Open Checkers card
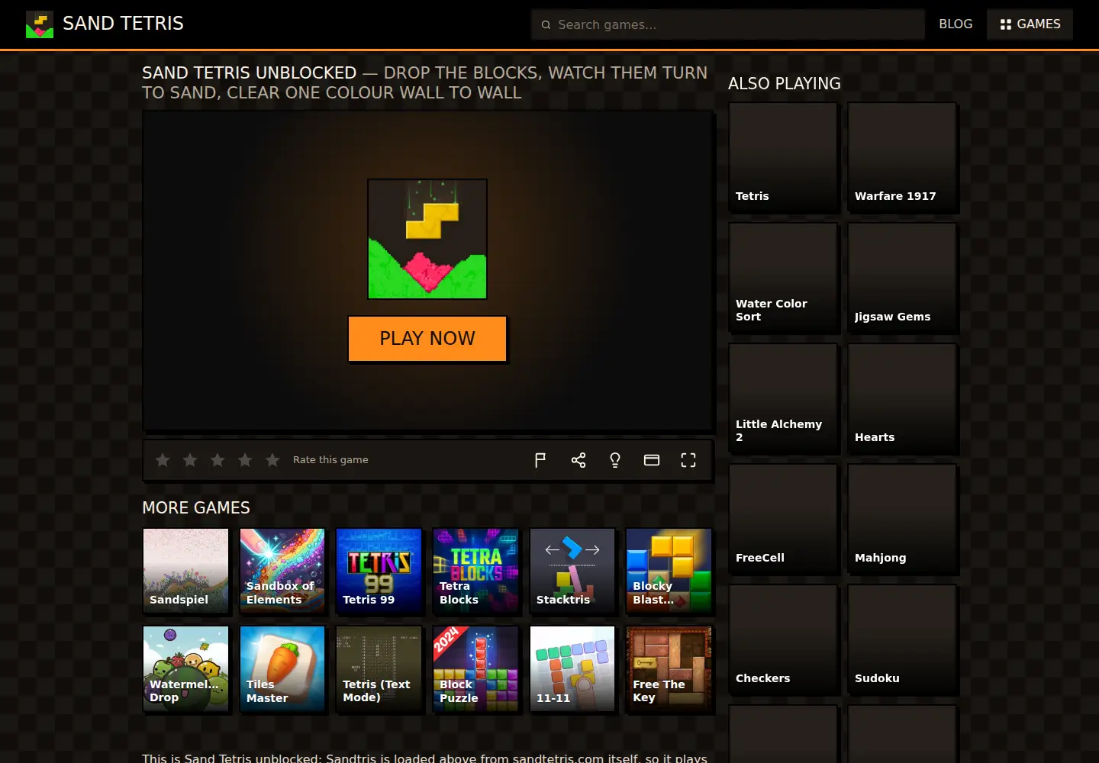This screenshot has width=1099, height=763. (x=783, y=639)
